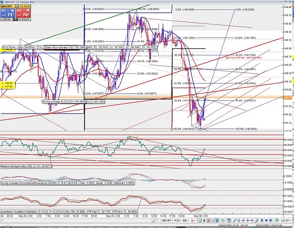
Task: Click the red Ask price button 147.76
Action: (x=23, y=13)
